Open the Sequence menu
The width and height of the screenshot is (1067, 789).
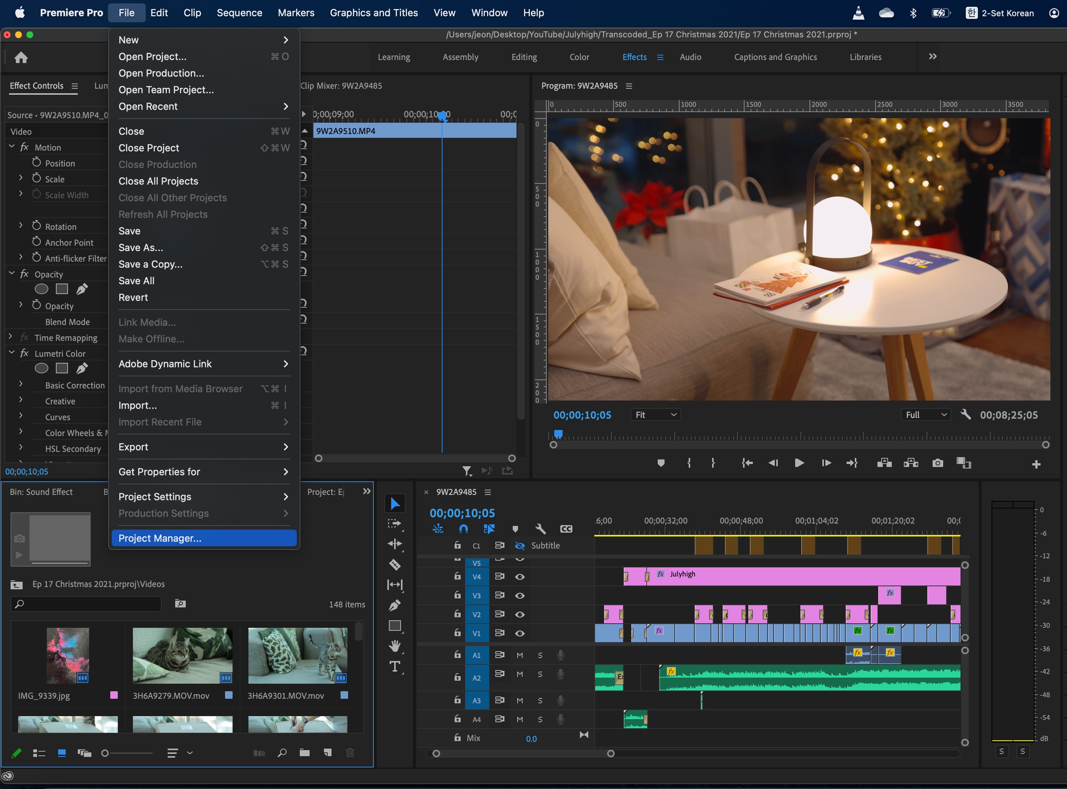pyautogui.click(x=239, y=13)
